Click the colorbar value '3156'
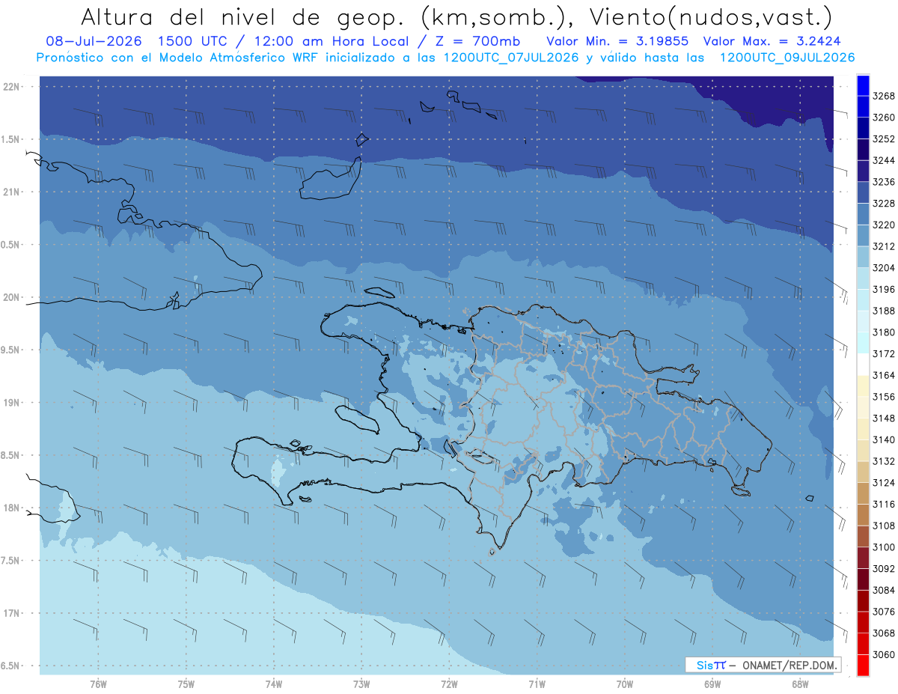 (x=884, y=397)
